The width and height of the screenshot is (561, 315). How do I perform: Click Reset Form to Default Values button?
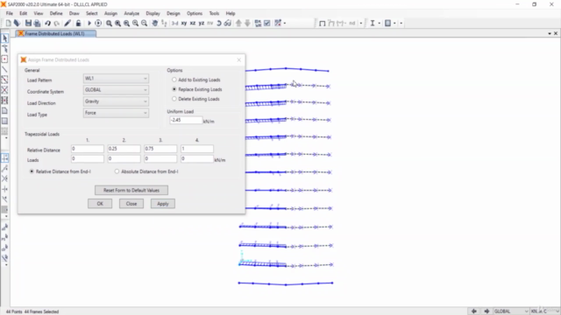click(x=131, y=191)
